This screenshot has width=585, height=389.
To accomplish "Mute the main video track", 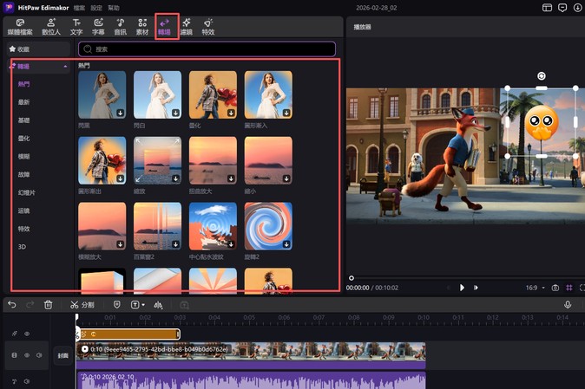I will point(39,355).
